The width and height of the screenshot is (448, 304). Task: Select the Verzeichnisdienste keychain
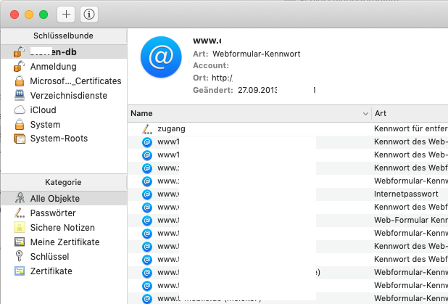(64, 96)
